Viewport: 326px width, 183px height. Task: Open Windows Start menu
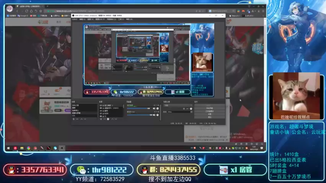(8, 148)
